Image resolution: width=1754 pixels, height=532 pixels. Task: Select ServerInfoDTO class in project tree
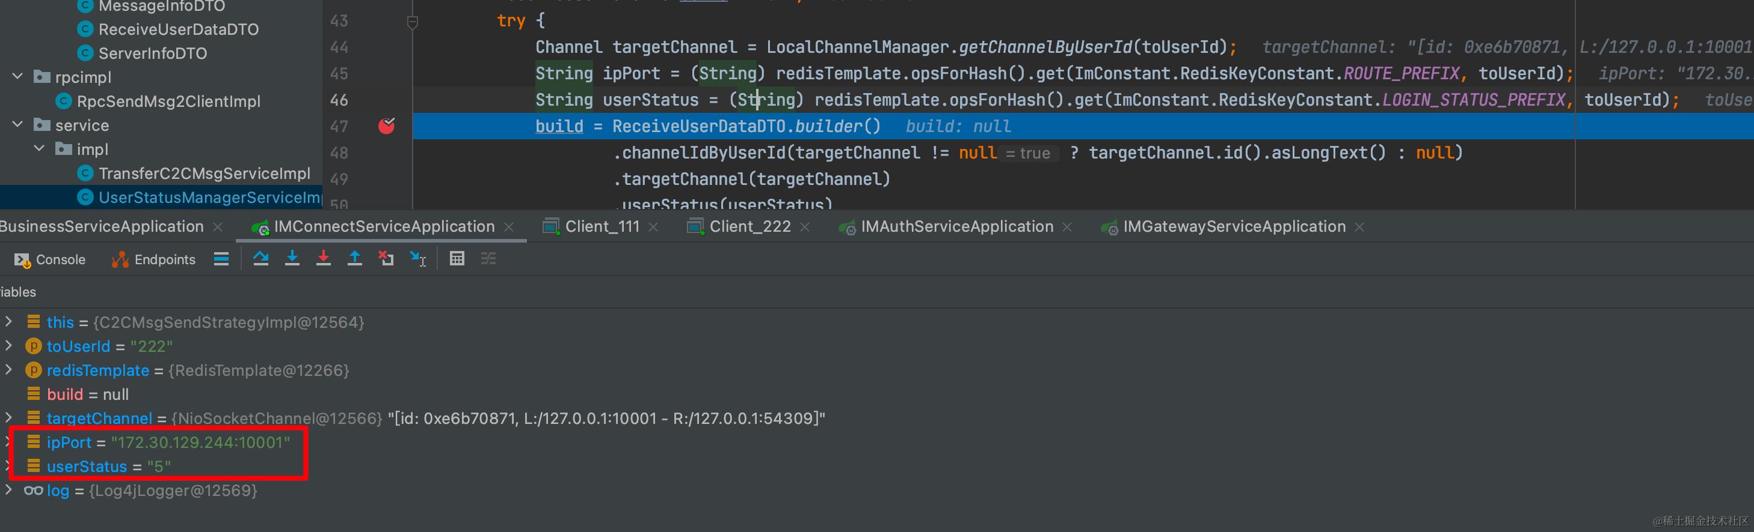[153, 53]
